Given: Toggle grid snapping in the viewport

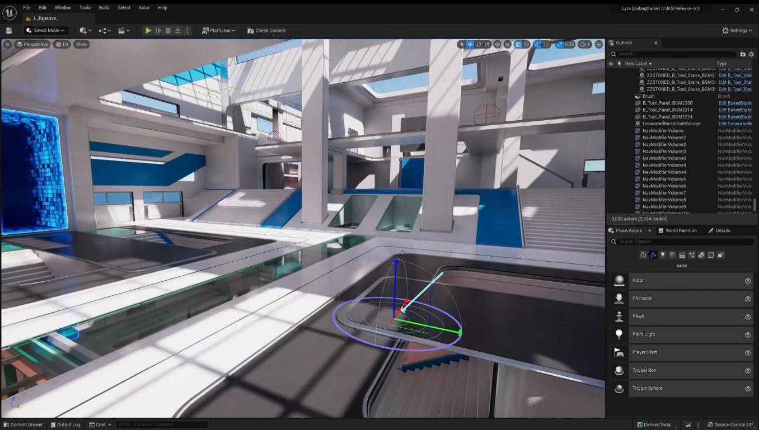Looking at the screenshot, I should pos(518,44).
